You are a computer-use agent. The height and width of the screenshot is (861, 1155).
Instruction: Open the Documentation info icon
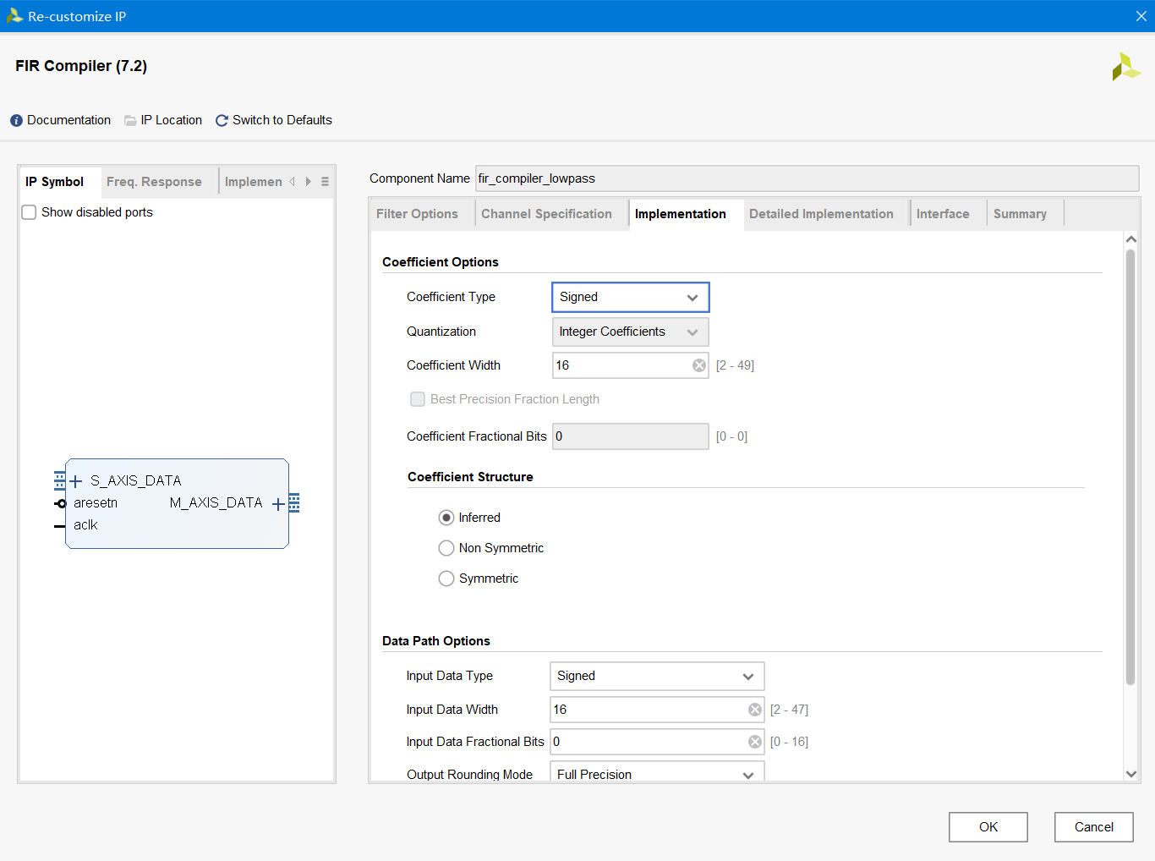16,121
